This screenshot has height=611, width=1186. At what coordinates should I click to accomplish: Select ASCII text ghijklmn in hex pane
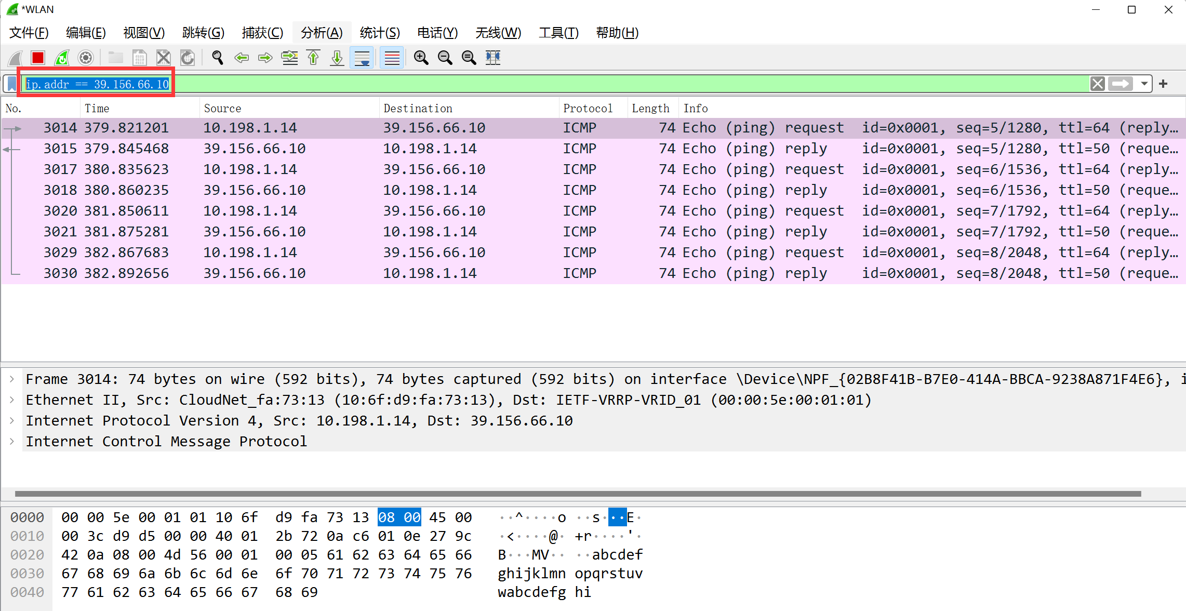point(531,574)
